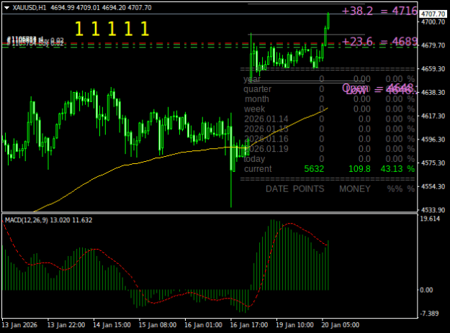450x333 pixels.
Task: Click the +38.2 = 4716 level label
Action: (x=379, y=11)
